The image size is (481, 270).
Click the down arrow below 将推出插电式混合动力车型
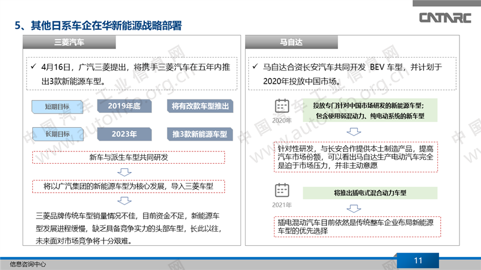click(354, 209)
